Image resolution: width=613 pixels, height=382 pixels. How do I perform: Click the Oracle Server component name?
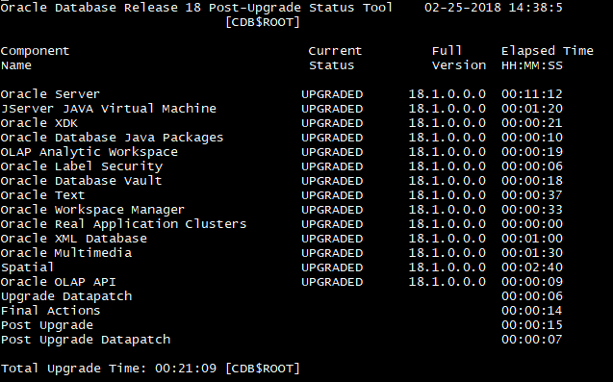[x=50, y=94]
